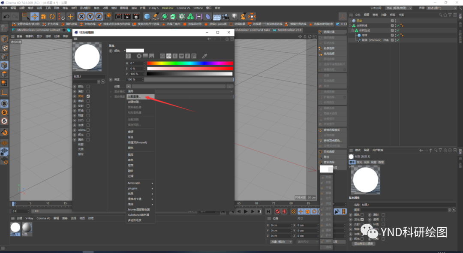Enable the 透明 channel checkbox
Image resolution: width=463 pixels, height=253 pixels.
pos(88,101)
